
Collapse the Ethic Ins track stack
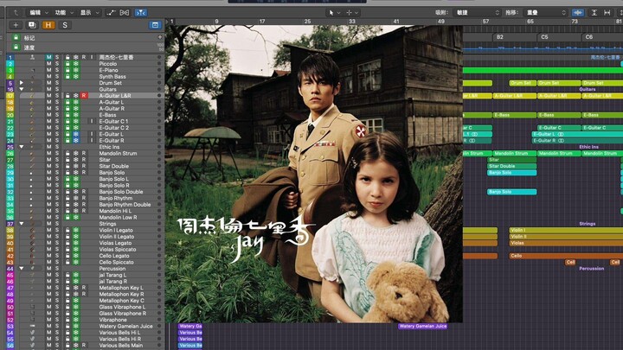coord(22,147)
